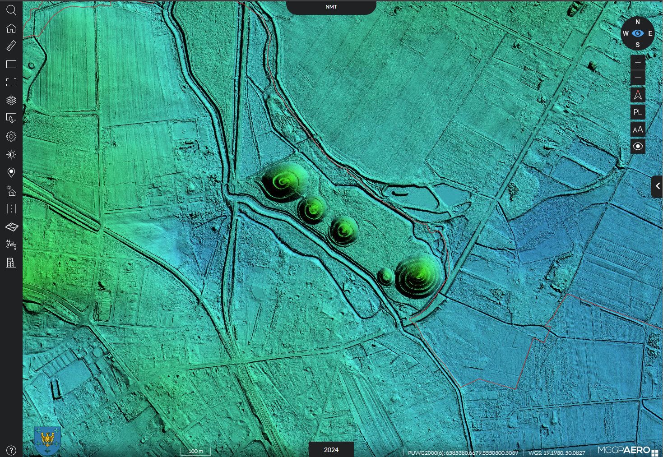This screenshot has height=457, width=663.
Task: Open the layers stack panel
Action: tap(11, 100)
